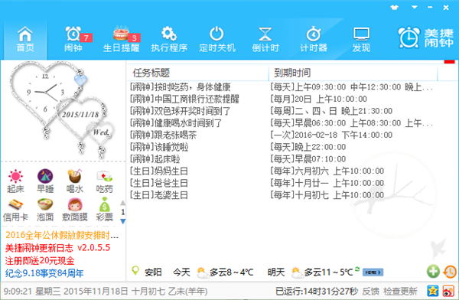Click the 2015/11/18 date heart
This screenshot has width=459, height=300.
pos(80,115)
